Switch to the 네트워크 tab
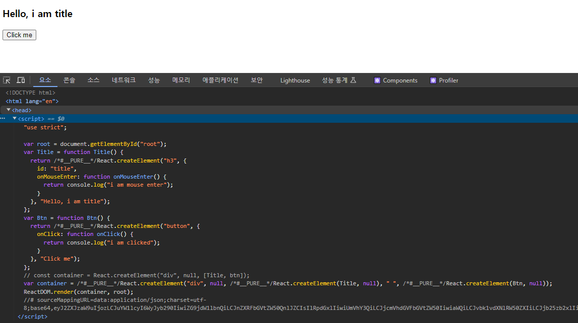 pos(124,80)
